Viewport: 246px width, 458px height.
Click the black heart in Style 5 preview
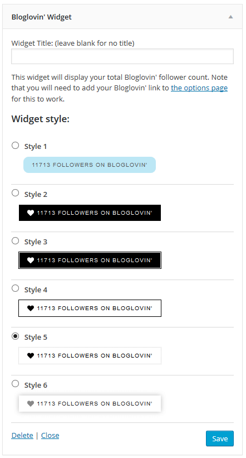pos(31,356)
